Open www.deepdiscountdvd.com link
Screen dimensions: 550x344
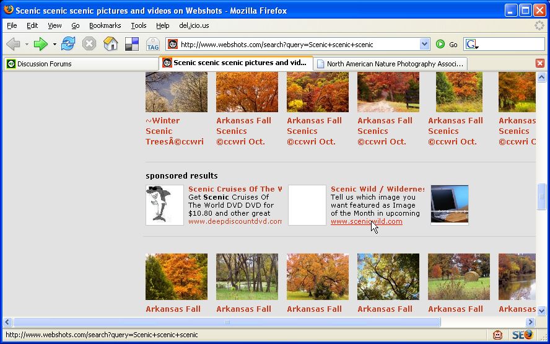235,221
